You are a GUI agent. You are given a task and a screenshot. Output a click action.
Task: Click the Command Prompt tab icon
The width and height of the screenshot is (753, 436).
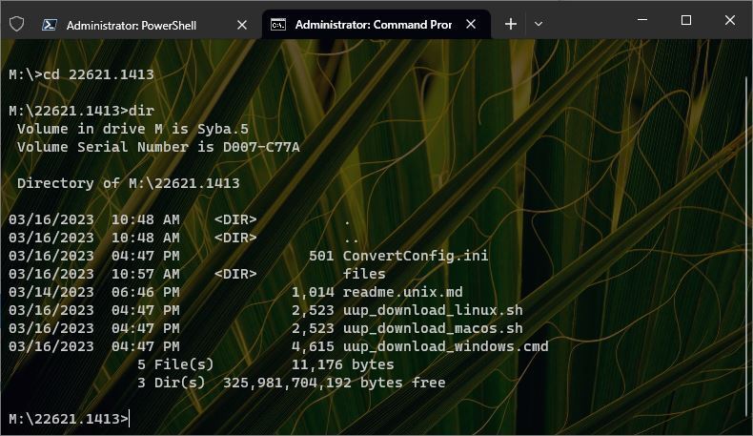(x=278, y=24)
